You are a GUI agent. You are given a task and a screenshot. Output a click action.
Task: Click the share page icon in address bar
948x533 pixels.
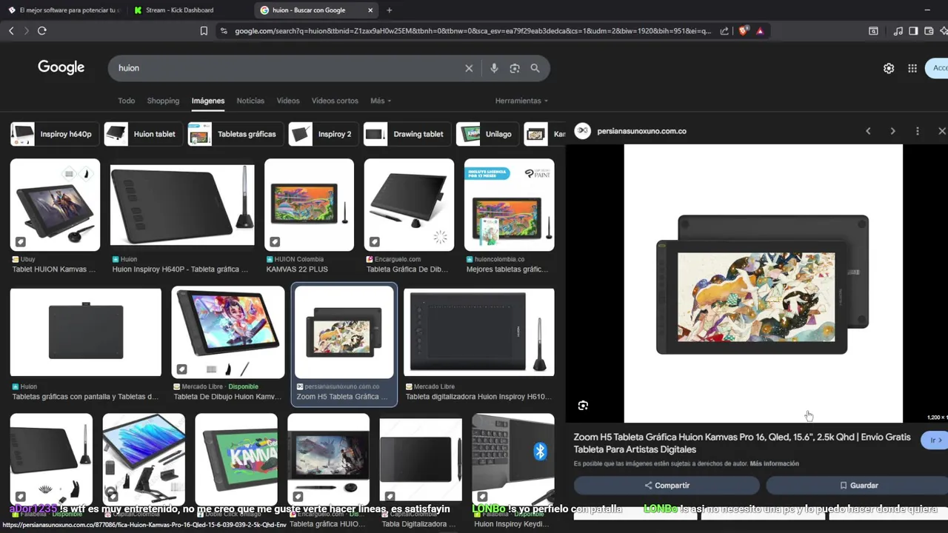coord(724,31)
